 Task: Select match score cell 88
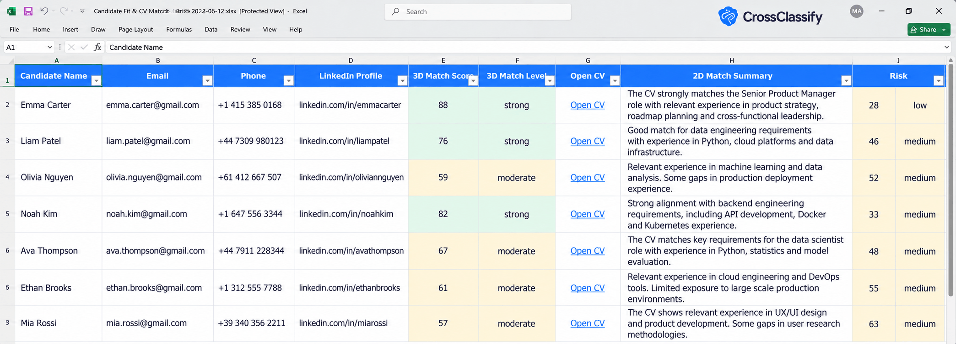click(443, 105)
